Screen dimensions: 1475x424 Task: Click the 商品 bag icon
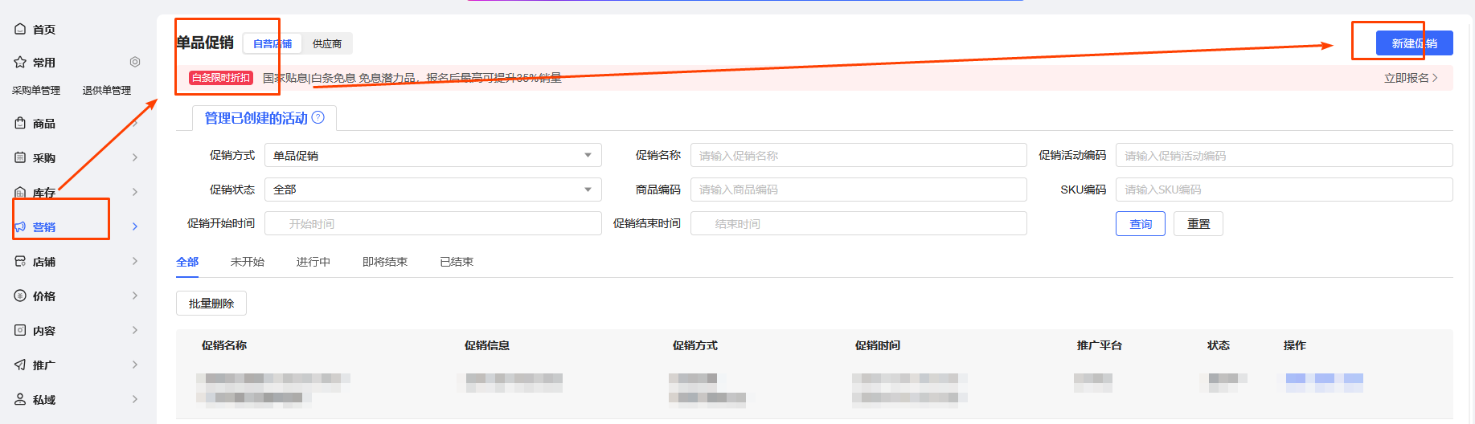(20, 123)
